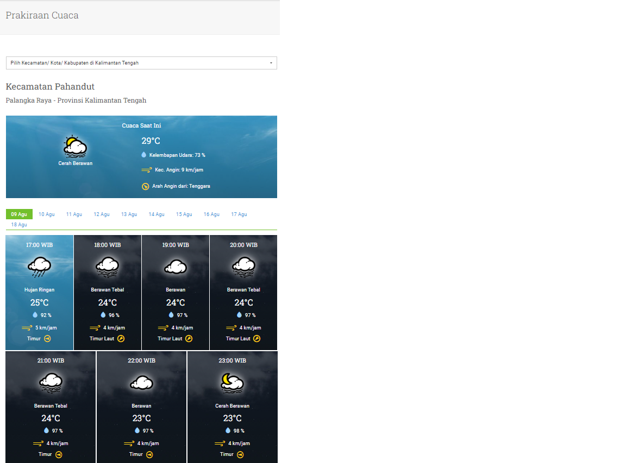Click the 20:00 WIB time label

click(x=243, y=245)
